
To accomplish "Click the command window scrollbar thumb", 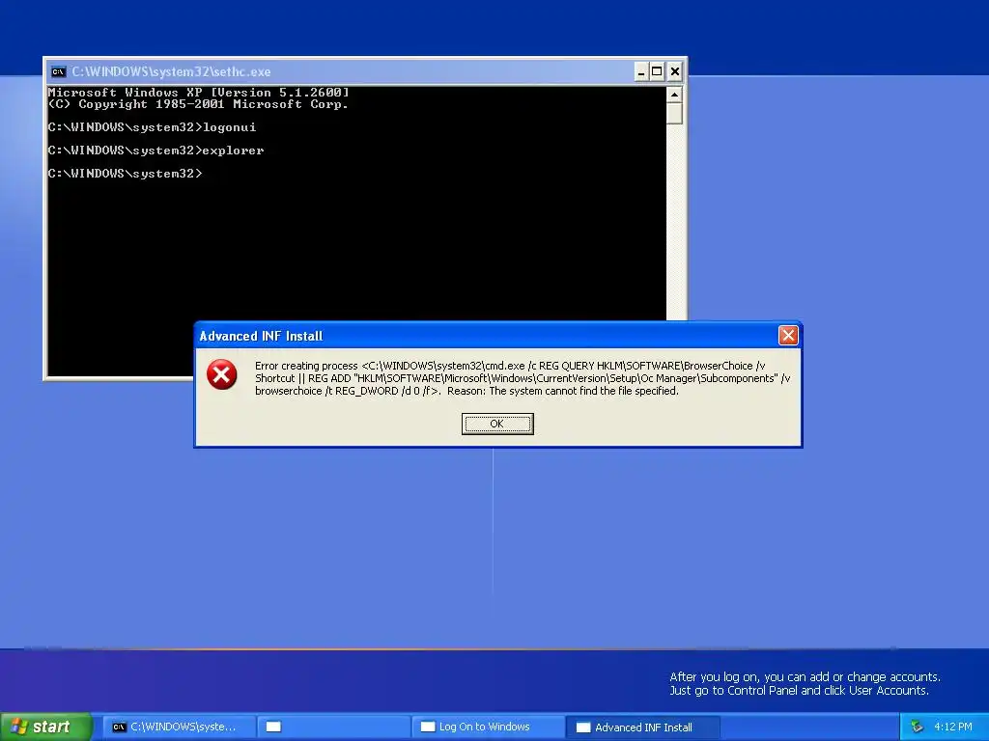I will (x=674, y=114).
